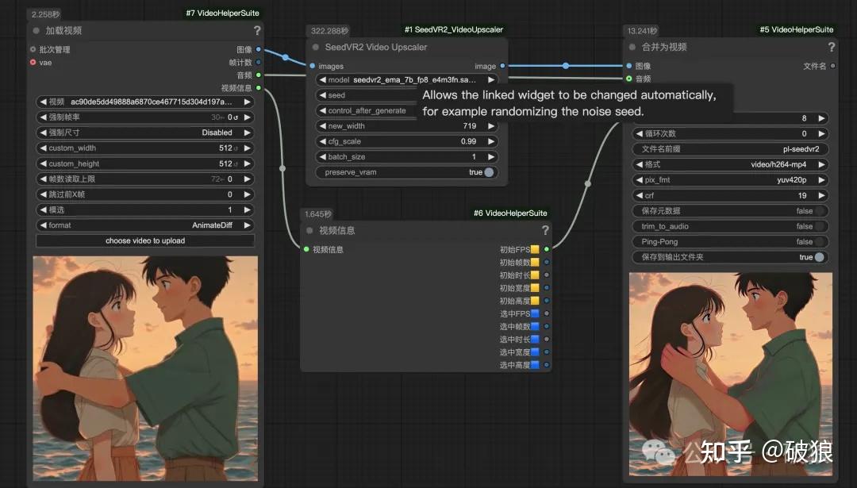Collapse the 加载视频 node via its title dot

[34, 30]
